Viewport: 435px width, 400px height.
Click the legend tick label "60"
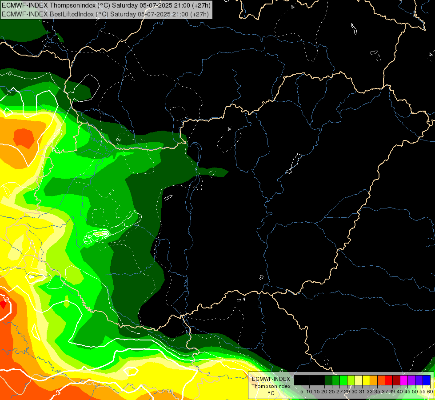coord(430,392)
